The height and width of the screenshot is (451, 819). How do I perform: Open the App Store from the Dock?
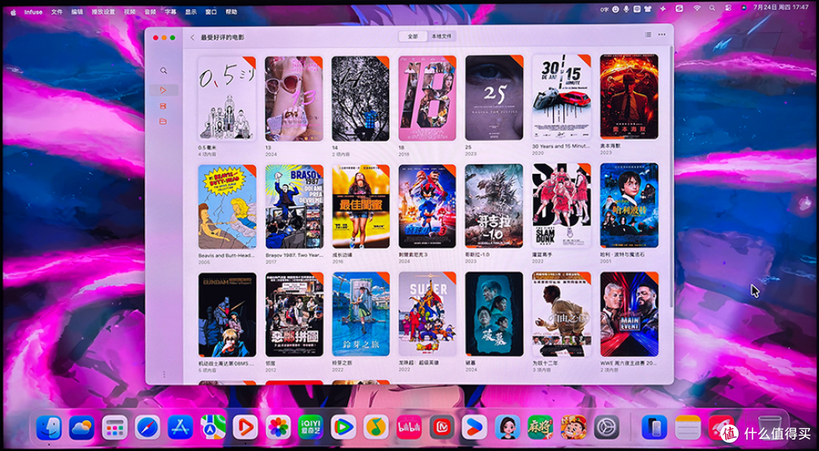tap(180, 428)
